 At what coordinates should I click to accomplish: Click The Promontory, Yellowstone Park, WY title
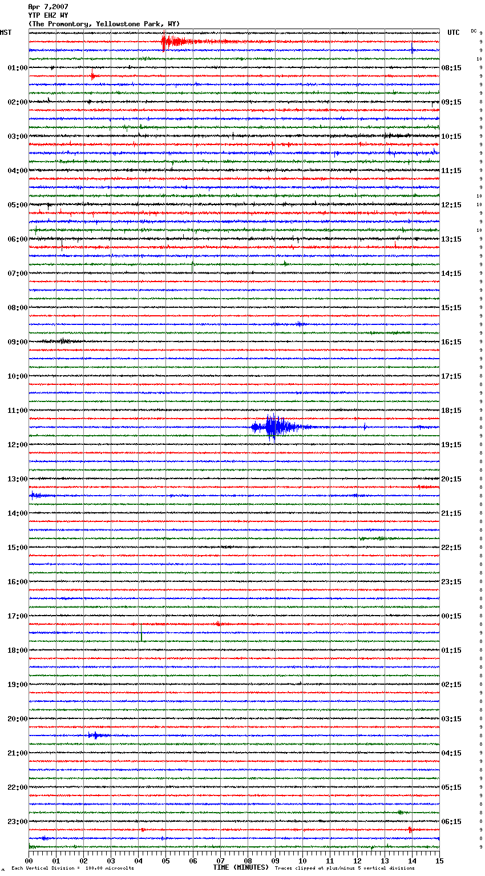pos(104,24)
